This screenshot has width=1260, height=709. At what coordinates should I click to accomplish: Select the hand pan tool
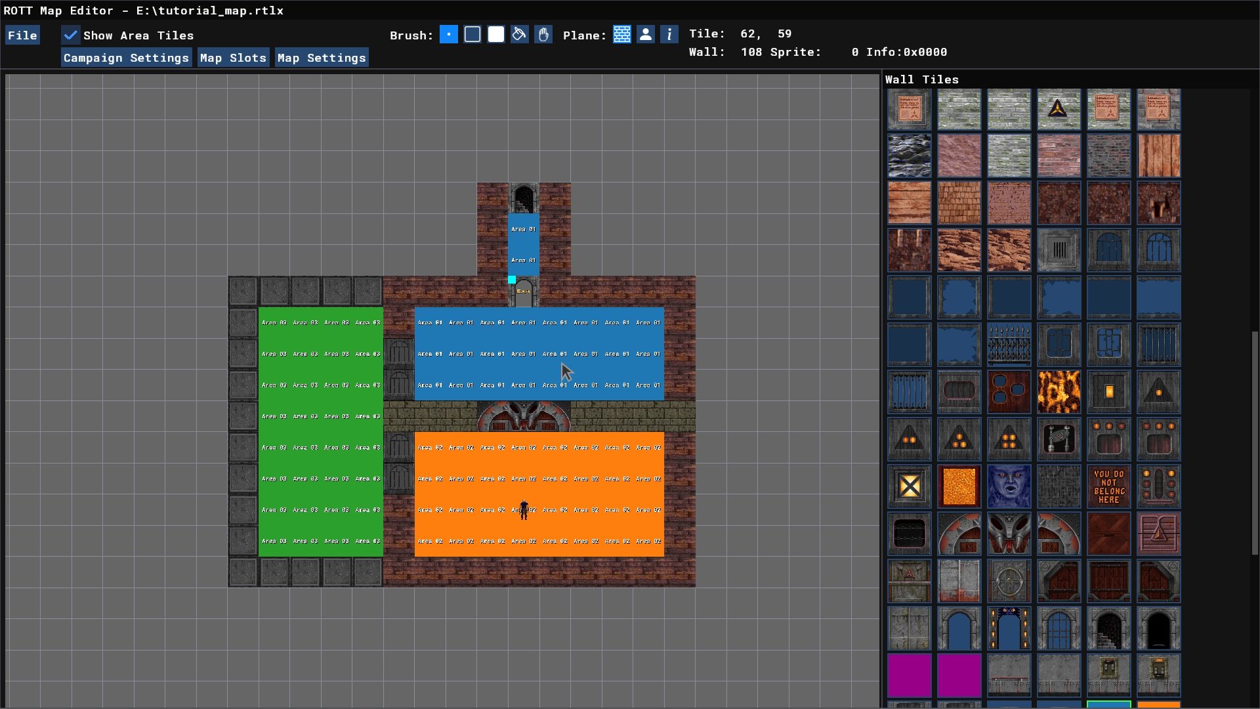click(543, 35)
